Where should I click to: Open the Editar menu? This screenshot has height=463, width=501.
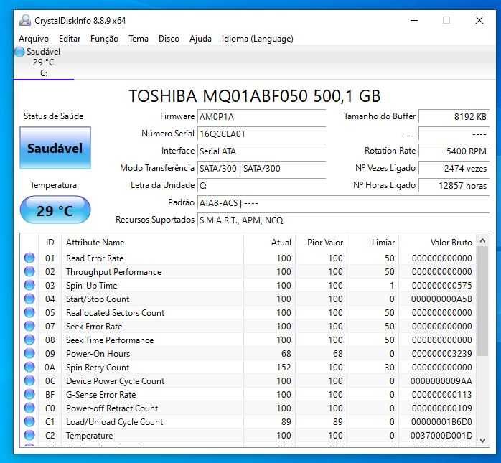(x=70, y=39)
